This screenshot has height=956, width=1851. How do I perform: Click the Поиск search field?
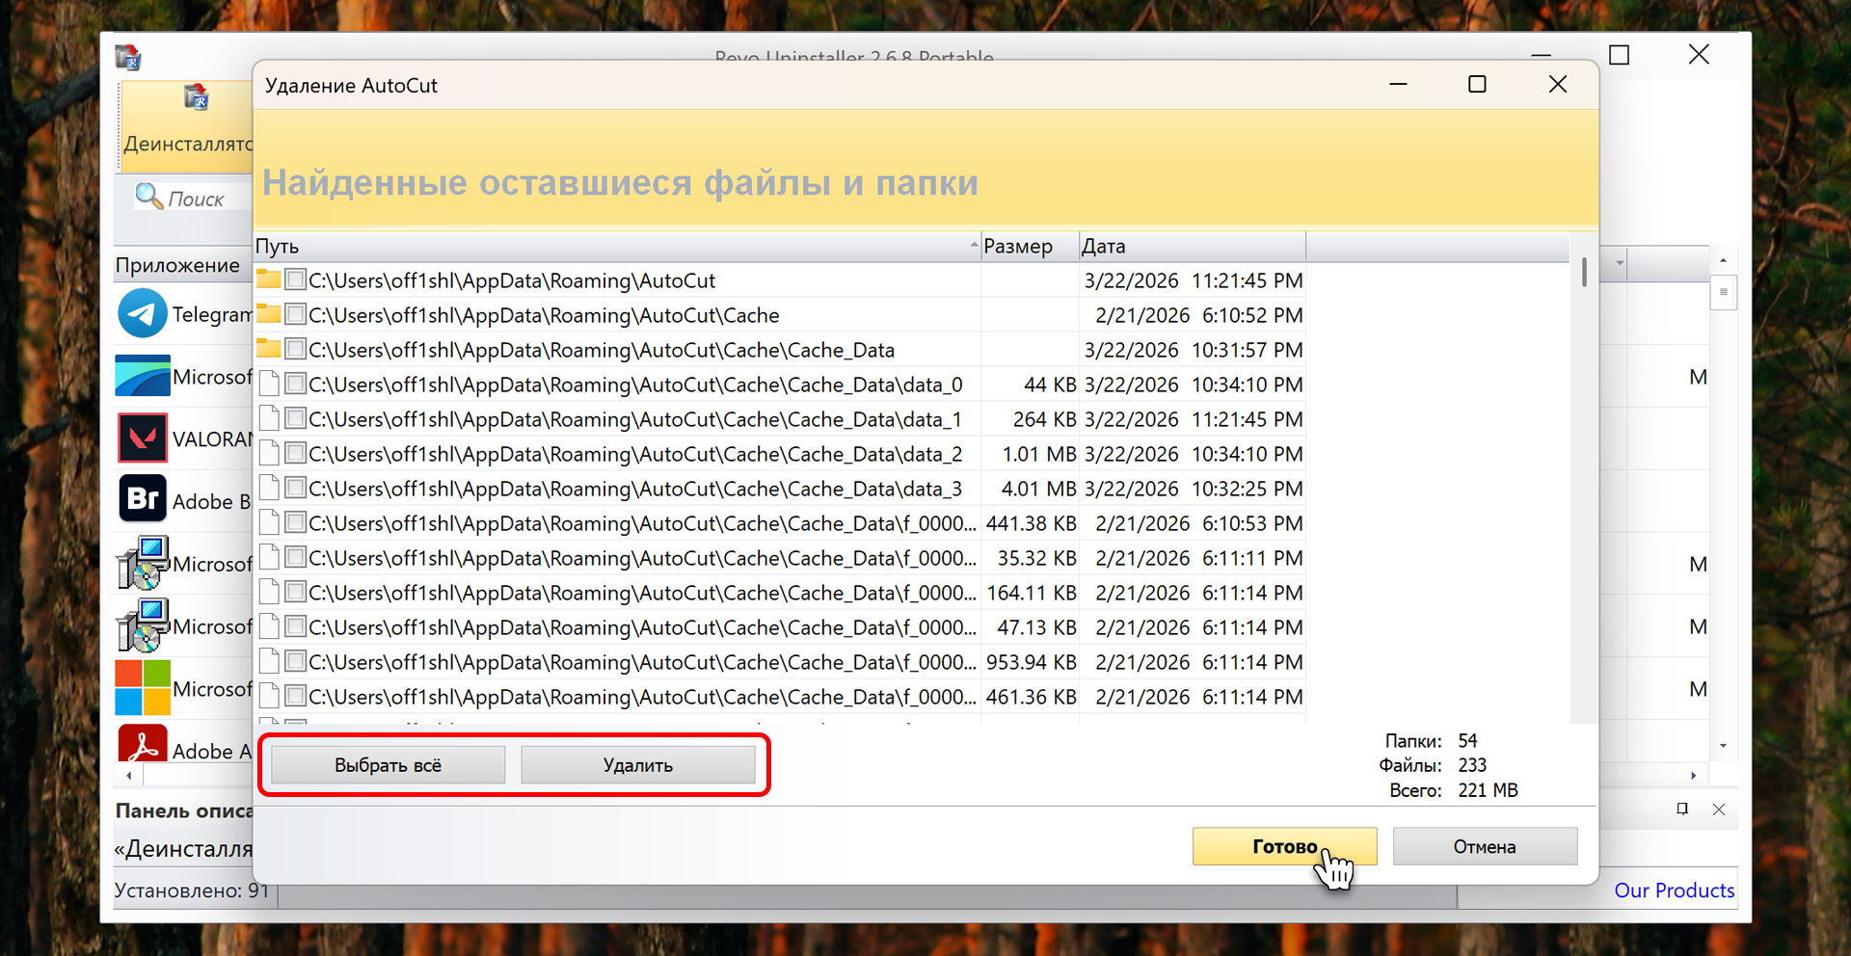204,199
